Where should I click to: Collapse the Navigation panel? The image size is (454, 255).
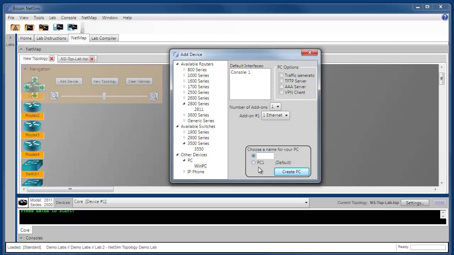[x=25, y=69]
